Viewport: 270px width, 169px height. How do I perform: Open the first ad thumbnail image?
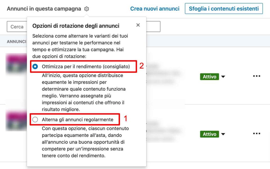[x=16, y=64]
